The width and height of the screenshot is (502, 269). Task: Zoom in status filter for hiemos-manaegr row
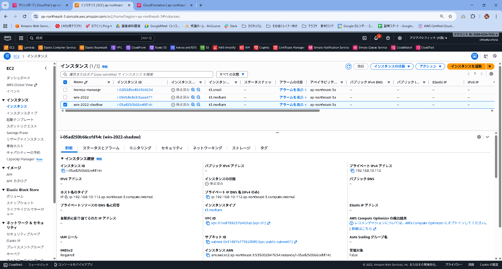click(193, 90)
